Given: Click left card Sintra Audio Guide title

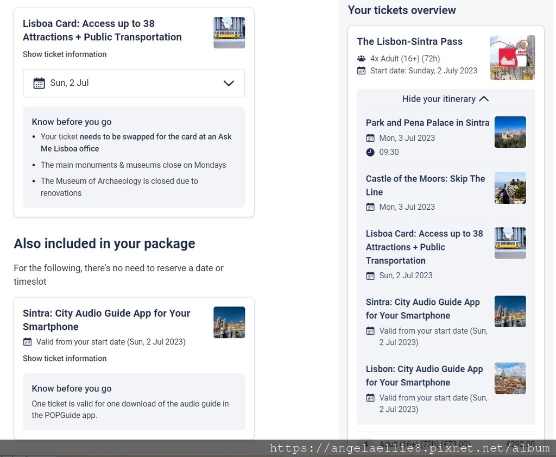Looking at the screenshot, I should 106,320.
